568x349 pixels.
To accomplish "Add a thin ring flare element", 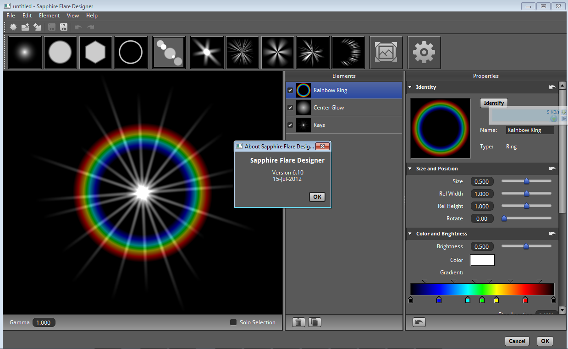I will (131, 53).
